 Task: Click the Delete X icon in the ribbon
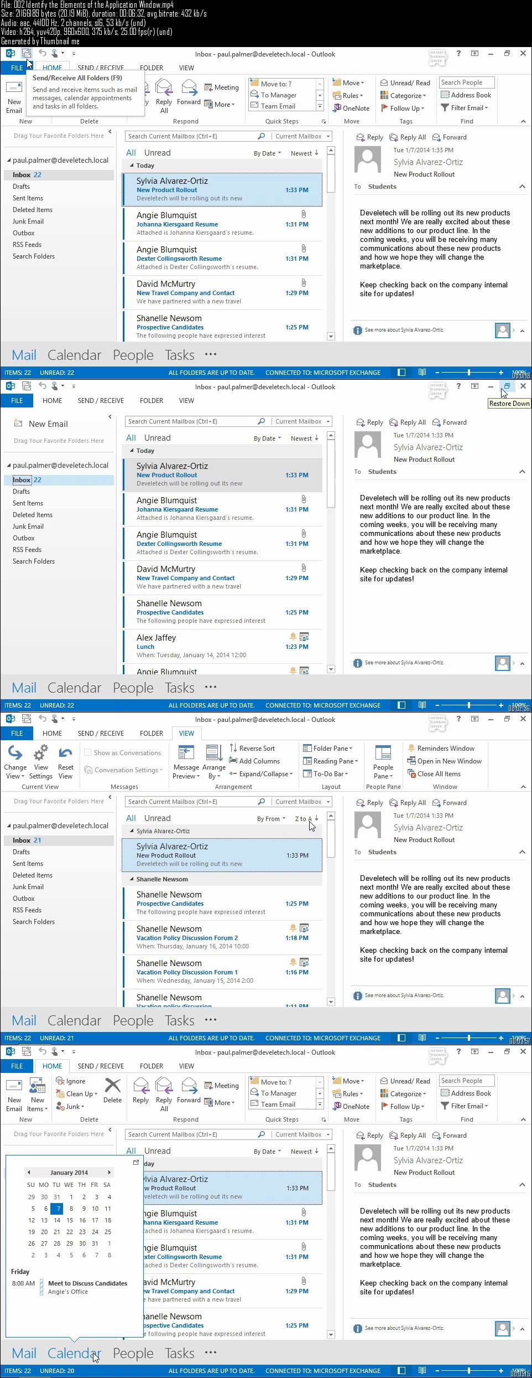coord(112,1085)
